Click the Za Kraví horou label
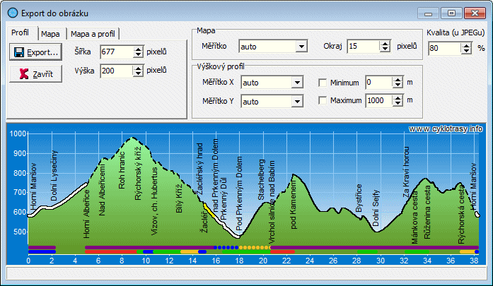 pos(406,172)
